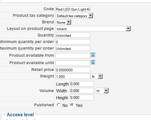This screenshot has height=120, width=151.
Task: Select the Length volume field
Action: 82,84
